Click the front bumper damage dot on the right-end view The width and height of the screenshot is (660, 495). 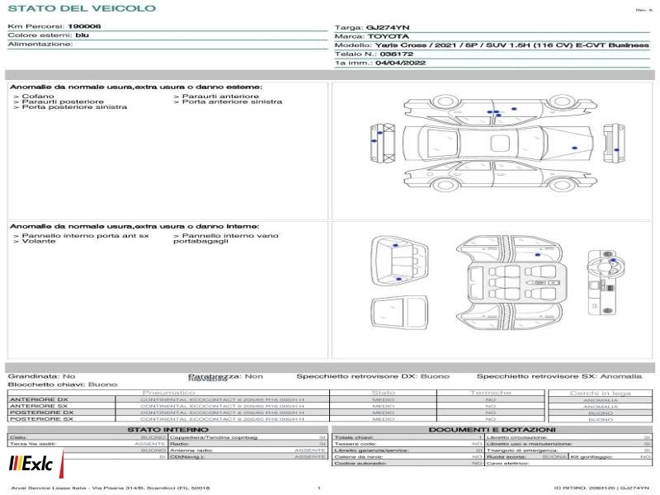tap(616, 150)
